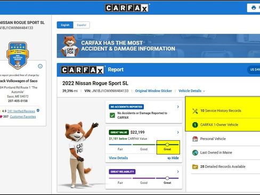Open 28 Detailed Records Available
Viewport: 260px width, 195px height.
coord(223,167)
